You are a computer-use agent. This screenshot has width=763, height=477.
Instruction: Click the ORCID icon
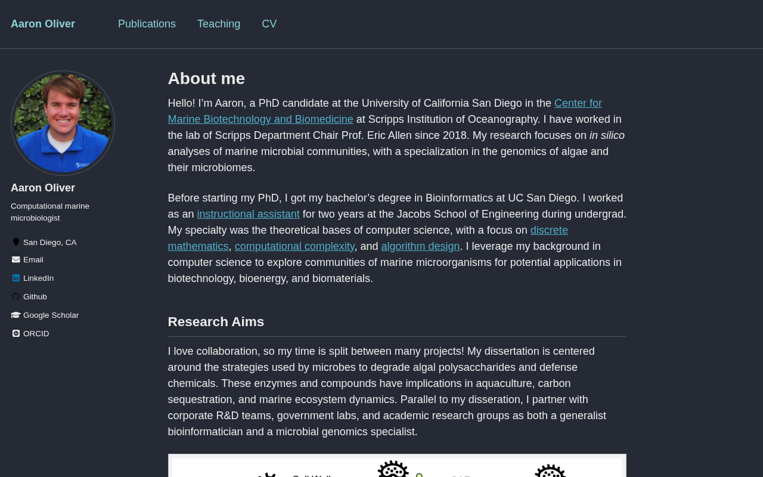click(16, 333)
